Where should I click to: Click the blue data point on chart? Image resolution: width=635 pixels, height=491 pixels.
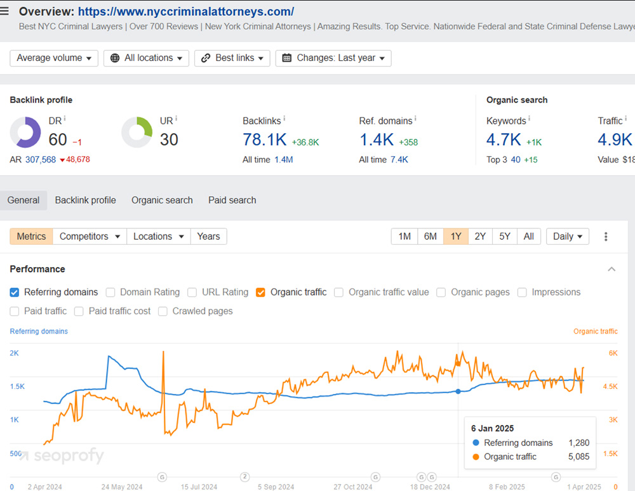click(458, 391)
